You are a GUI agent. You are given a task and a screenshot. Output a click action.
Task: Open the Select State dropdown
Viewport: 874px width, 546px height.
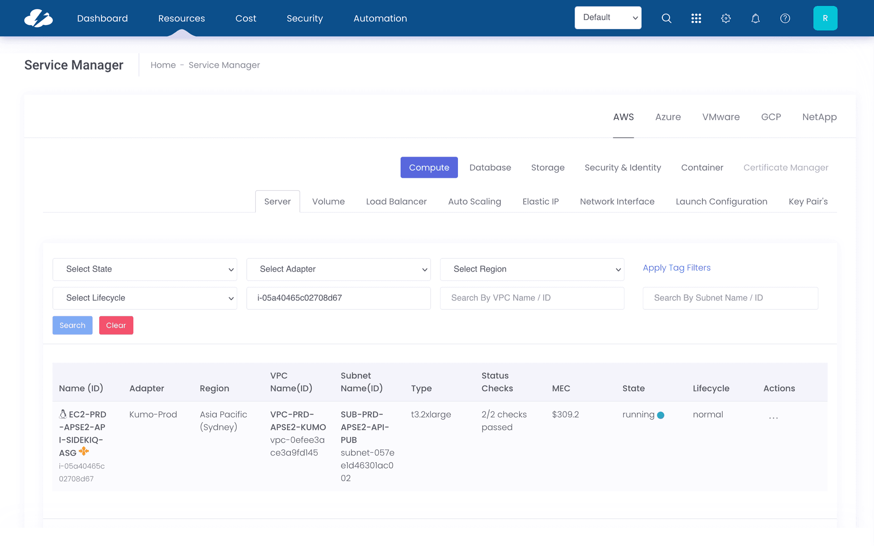tap(144, 269)
